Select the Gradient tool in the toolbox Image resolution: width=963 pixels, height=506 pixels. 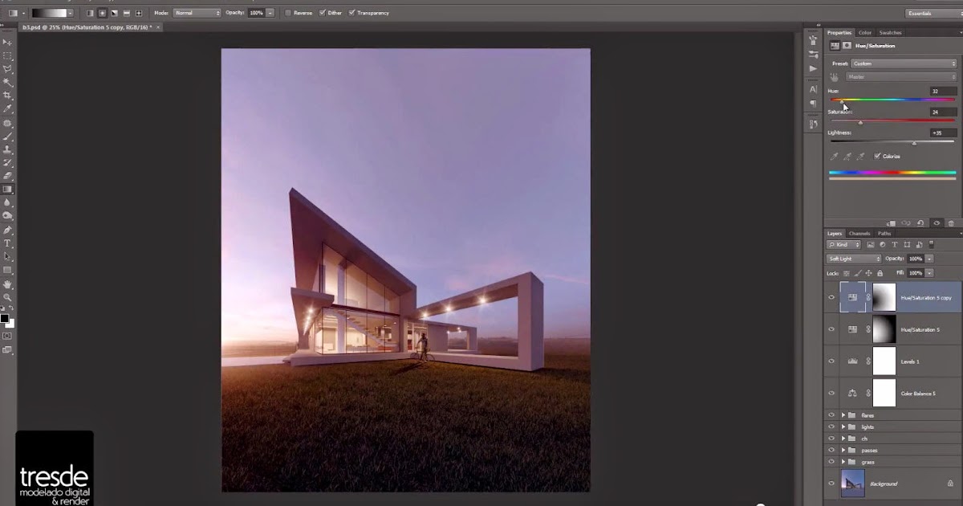point(7,190)
